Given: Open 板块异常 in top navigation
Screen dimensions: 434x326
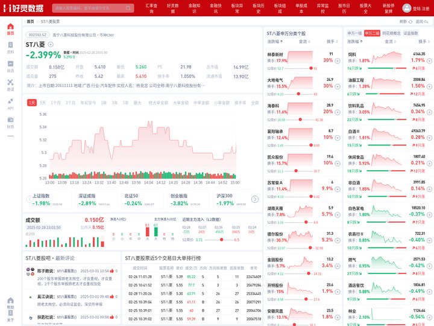Looking at the screenshot, I should pos(237,8).
